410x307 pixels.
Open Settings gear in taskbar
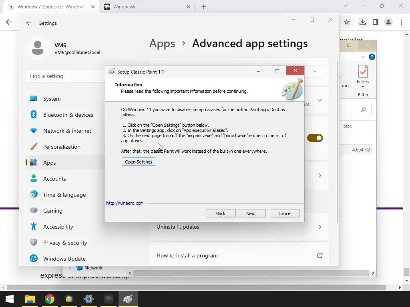click(88, 299)
